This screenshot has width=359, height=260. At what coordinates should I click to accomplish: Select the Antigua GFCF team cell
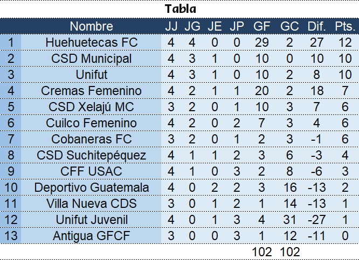[92, 236]
